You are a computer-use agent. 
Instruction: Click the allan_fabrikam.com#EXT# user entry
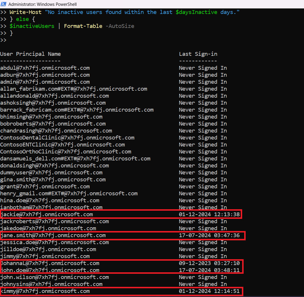point(74,89)
